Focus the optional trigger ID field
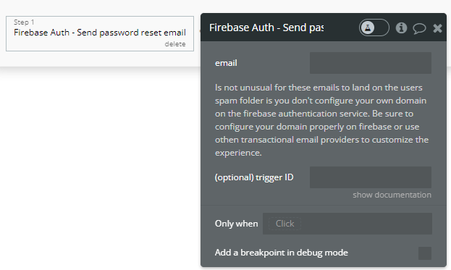This screenshot has width=451, height=270. pyautogui.click(x=371, y=177)
